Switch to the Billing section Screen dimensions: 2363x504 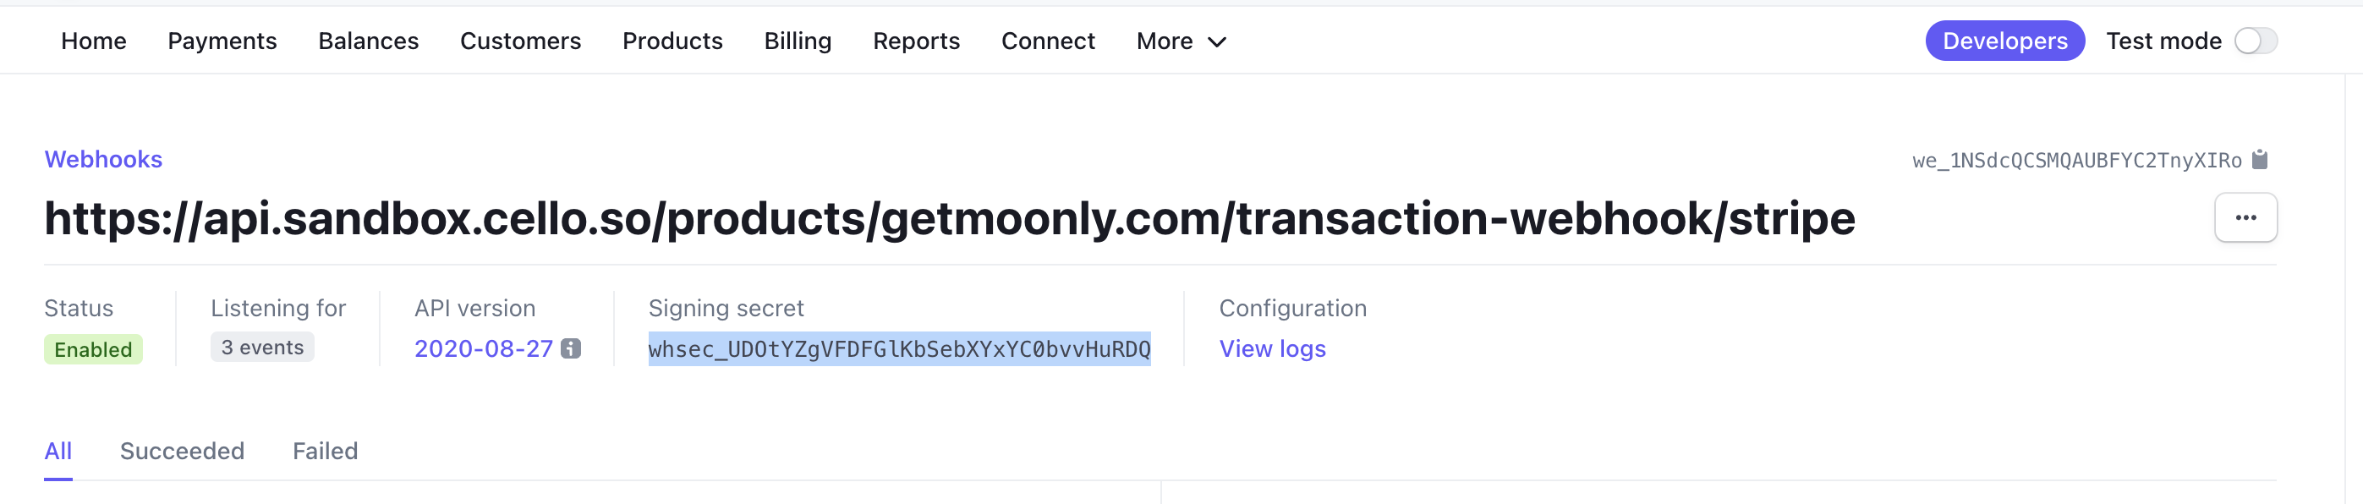click(798, 41)
